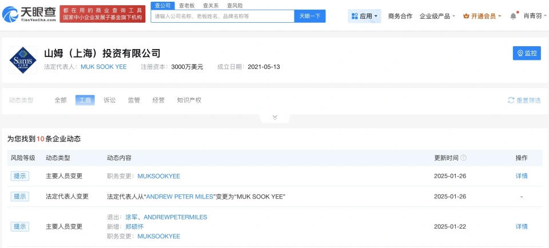549x248 pixels.
Task: Click 提示 tag in 法定代表人变更 row
Action: click(20, 197)
